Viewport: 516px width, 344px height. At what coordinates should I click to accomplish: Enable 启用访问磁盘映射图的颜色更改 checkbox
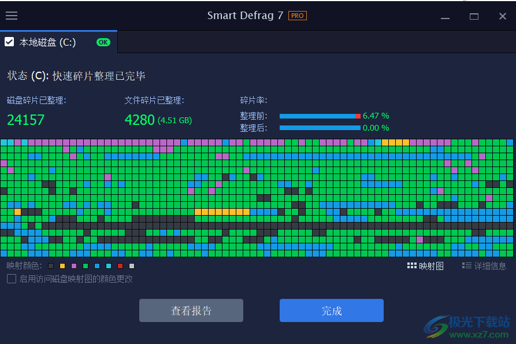[12, 279]
